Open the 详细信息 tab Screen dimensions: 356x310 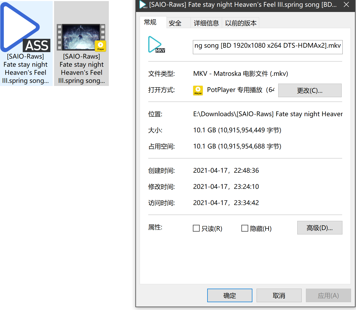tap(206, 23)
